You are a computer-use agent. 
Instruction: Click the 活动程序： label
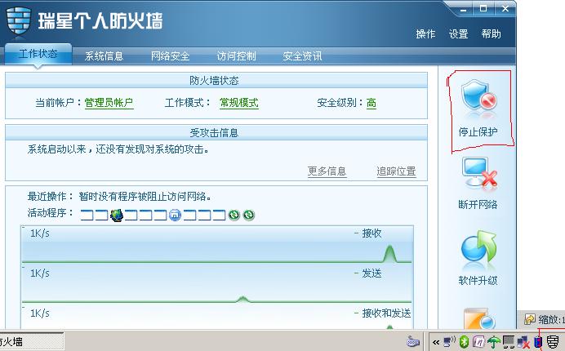[50, 212]
